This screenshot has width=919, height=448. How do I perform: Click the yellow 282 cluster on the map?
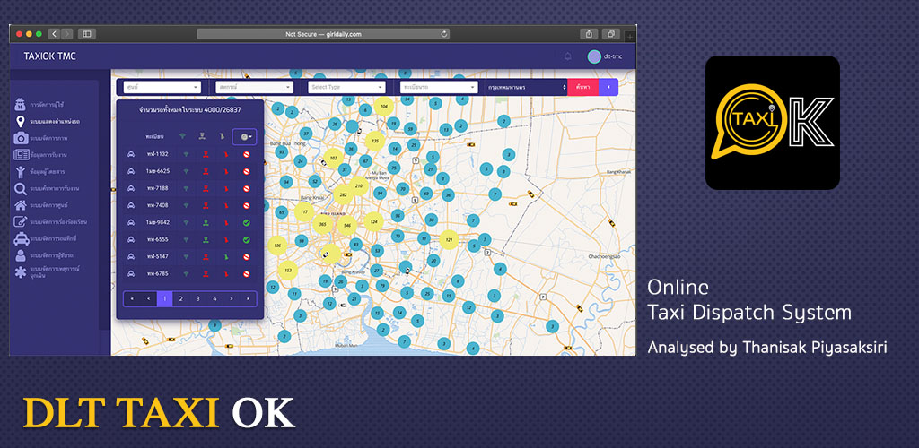point(344,194)
